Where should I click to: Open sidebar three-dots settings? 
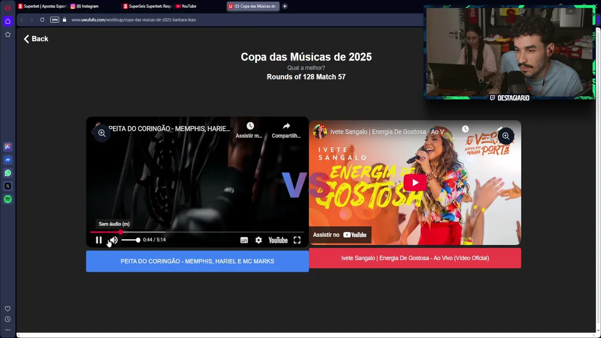click(x=8, y=330)
